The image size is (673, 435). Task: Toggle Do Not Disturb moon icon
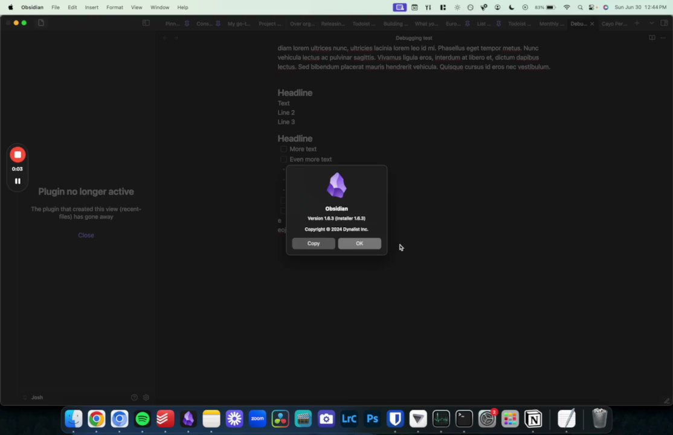[511, 7]
